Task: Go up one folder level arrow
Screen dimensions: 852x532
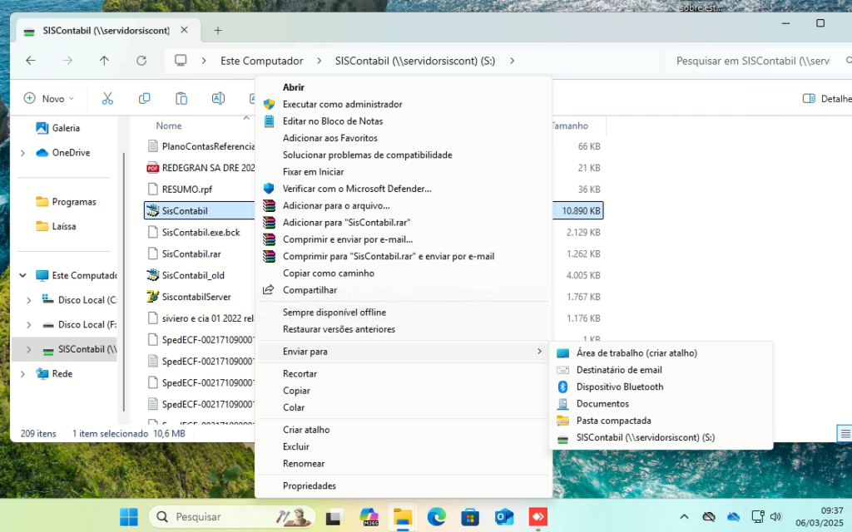Action: 104,61
